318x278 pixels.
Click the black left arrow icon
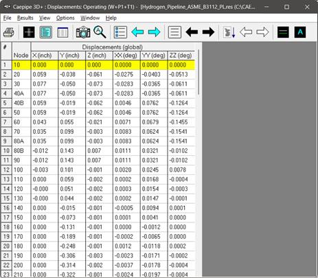pos(192,32)
